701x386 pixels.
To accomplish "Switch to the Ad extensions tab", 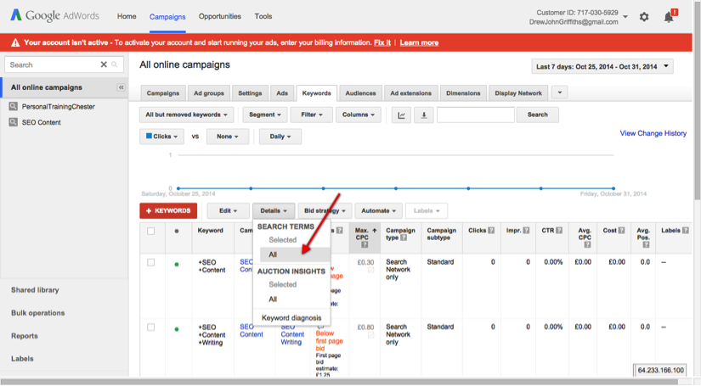I will pos(411,93).
